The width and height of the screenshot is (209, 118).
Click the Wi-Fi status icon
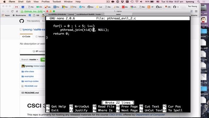click(137, 2)
